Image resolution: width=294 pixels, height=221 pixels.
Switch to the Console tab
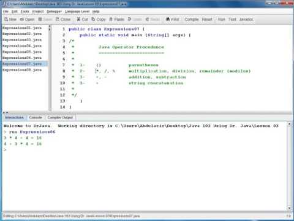[36, 117]
